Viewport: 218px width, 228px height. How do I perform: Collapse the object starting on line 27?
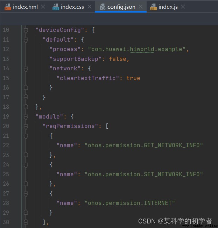(26, 194)
